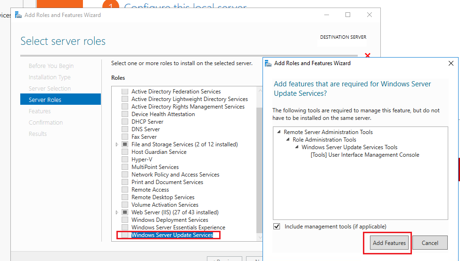
Task: Check Host Guardian Service role
Action: click(125, 152)
